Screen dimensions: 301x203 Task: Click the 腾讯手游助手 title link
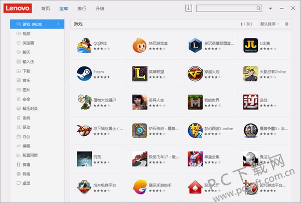click(160, 185)
